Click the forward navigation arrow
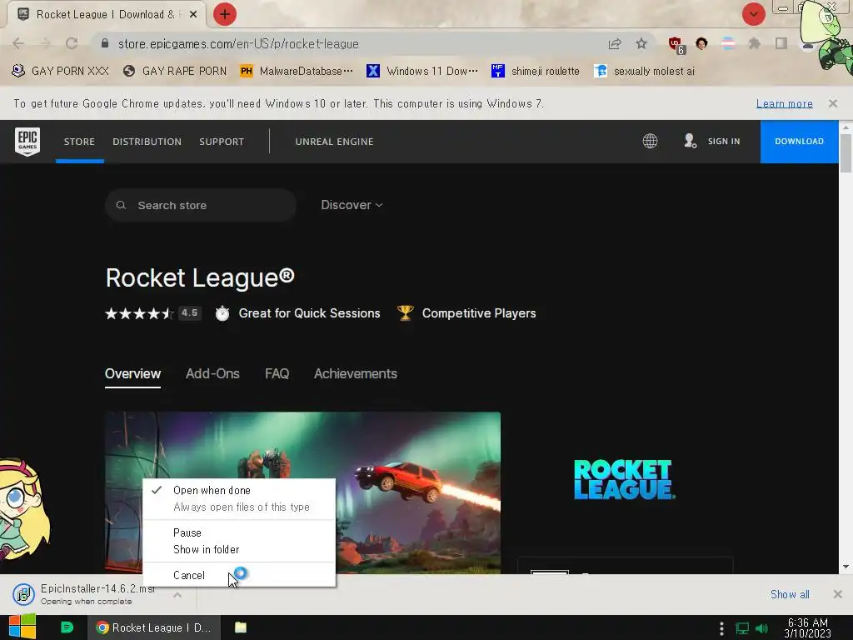 45,43
